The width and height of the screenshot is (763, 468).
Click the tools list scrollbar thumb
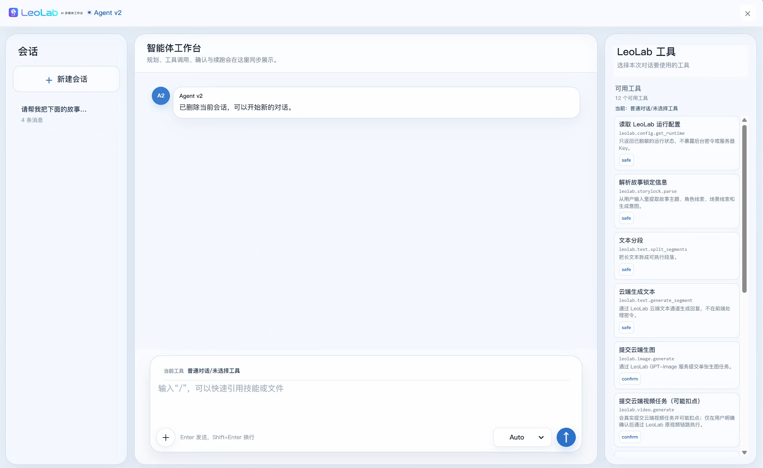pos(744,209)
